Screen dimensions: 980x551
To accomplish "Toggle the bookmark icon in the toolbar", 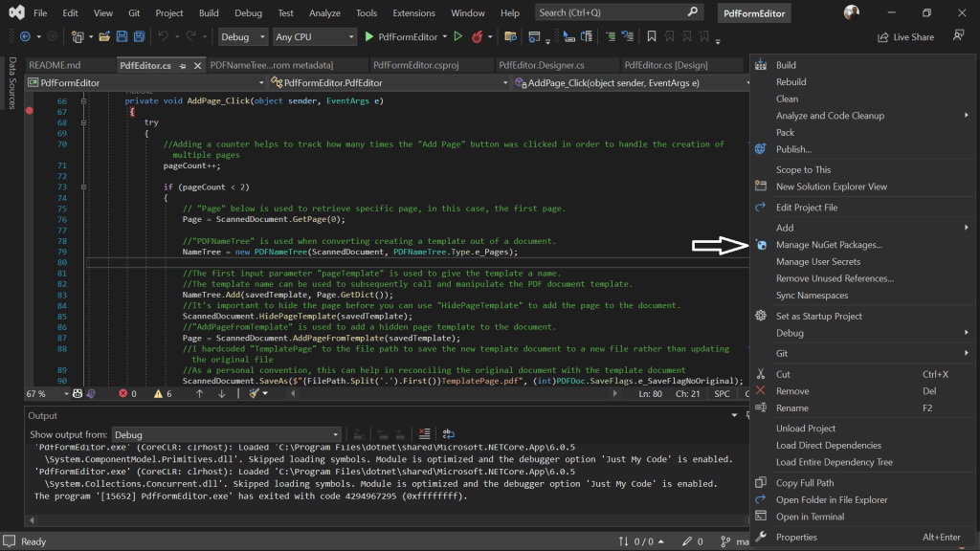I will pyautogui.click(x=651, y=37).
